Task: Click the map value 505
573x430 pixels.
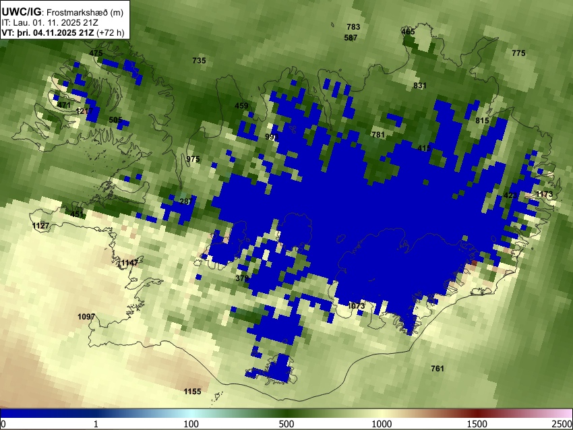Action: coord(115,120)
